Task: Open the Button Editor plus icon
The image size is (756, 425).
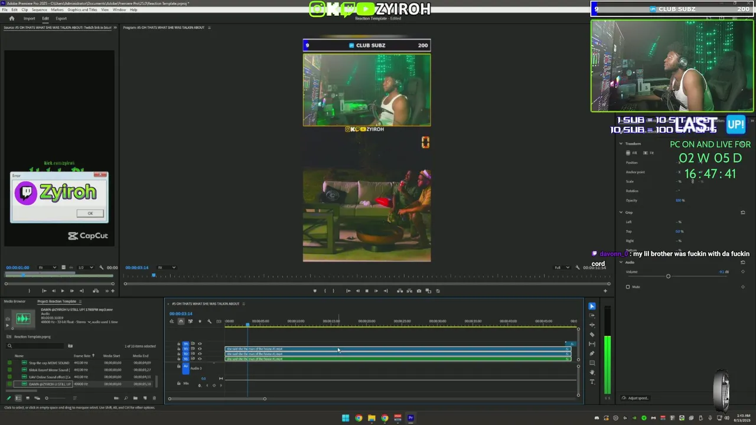Action: (605, 290)
